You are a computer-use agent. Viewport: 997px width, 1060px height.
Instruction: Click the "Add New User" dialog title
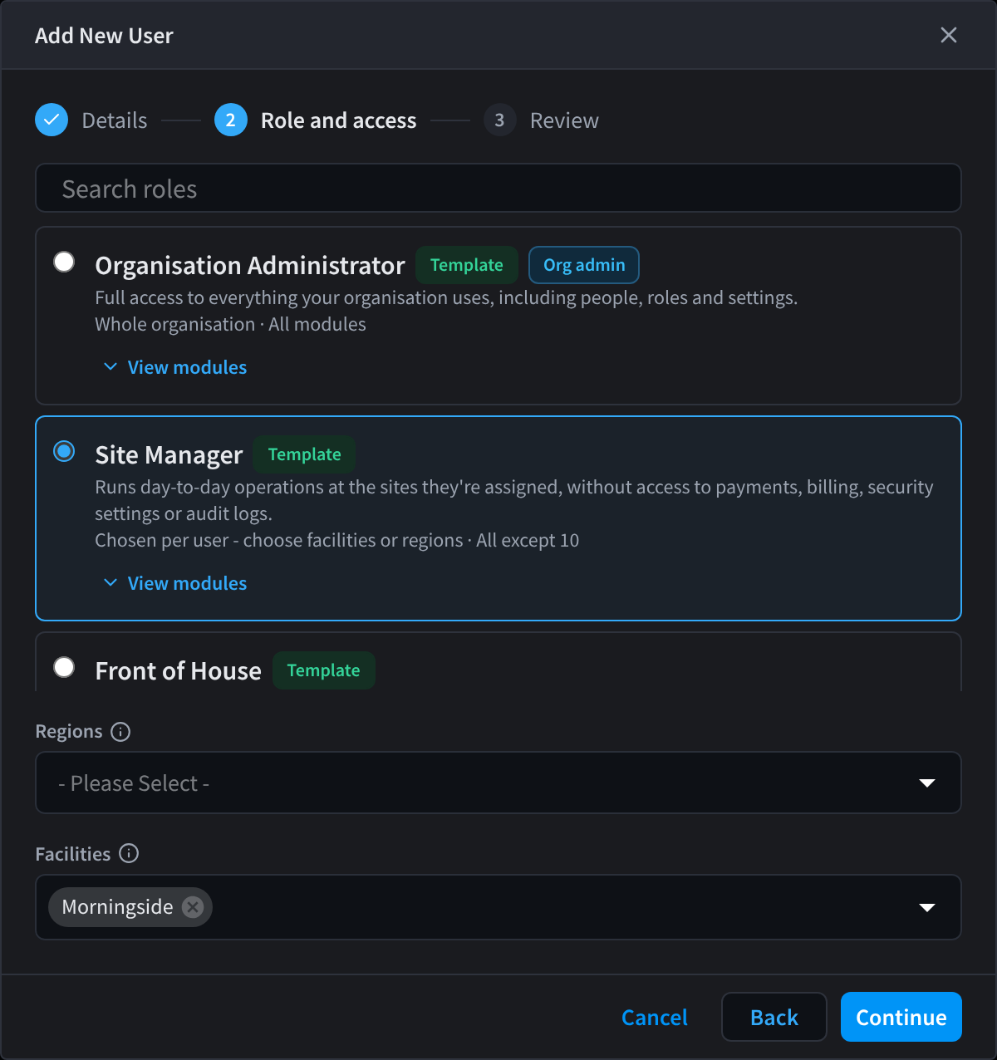coord(104,36)
